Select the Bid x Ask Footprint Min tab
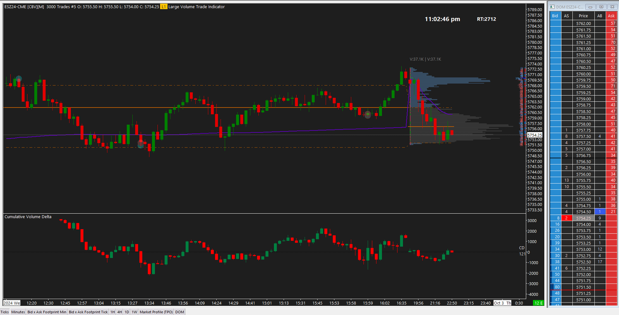This screenshot has height=315, width=619. coord(46,312)
